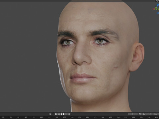Jump to the timeline end frame
159x119 pixels.
pyautogui.click(x=69, y=114)
